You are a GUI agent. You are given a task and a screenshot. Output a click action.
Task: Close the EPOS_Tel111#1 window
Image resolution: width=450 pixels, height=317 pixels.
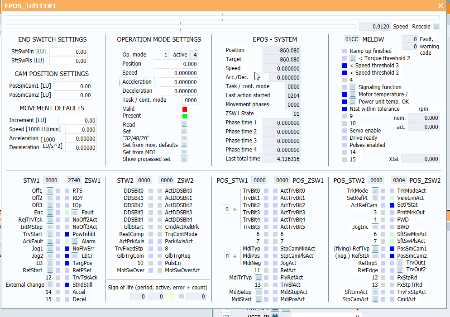click(x=440, y=5)
